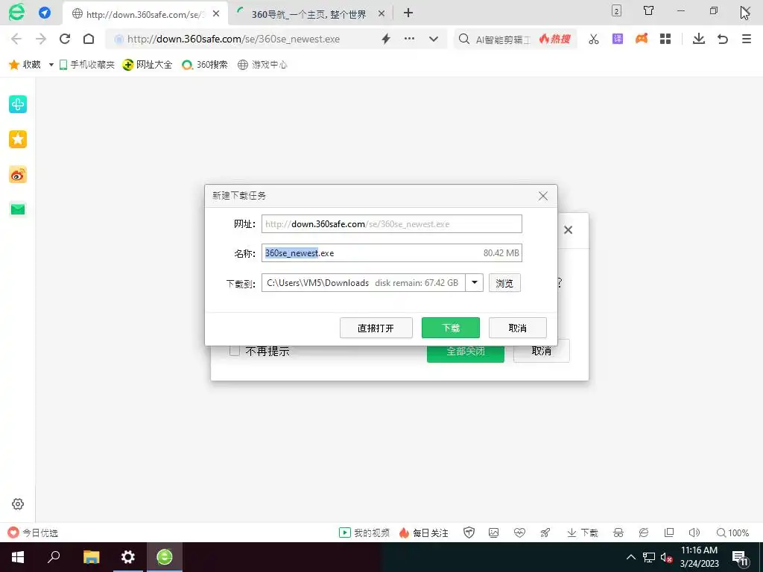Open the hamburger main menu

click(747, 39)
